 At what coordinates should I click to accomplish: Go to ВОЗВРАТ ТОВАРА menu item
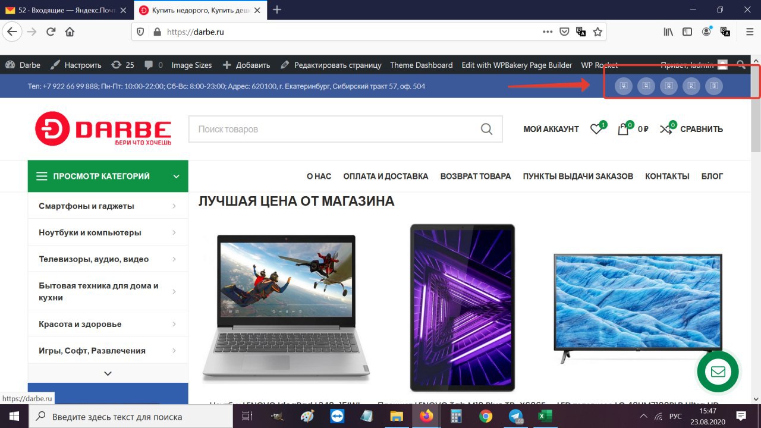pyautogui.click(x=476, y=176)
